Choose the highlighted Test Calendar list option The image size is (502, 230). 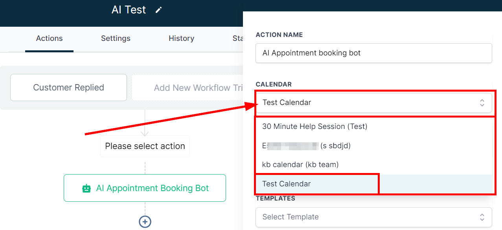click(x=287, y=184)
